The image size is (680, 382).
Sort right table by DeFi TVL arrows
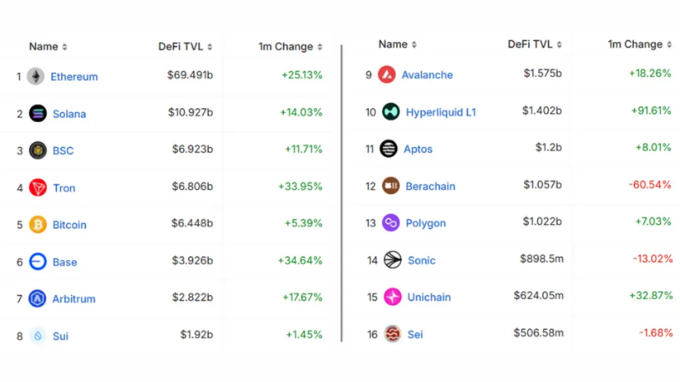(x=559, y=44)
